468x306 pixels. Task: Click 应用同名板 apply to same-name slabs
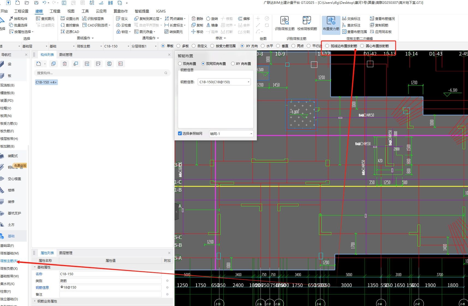click(381, 32)
